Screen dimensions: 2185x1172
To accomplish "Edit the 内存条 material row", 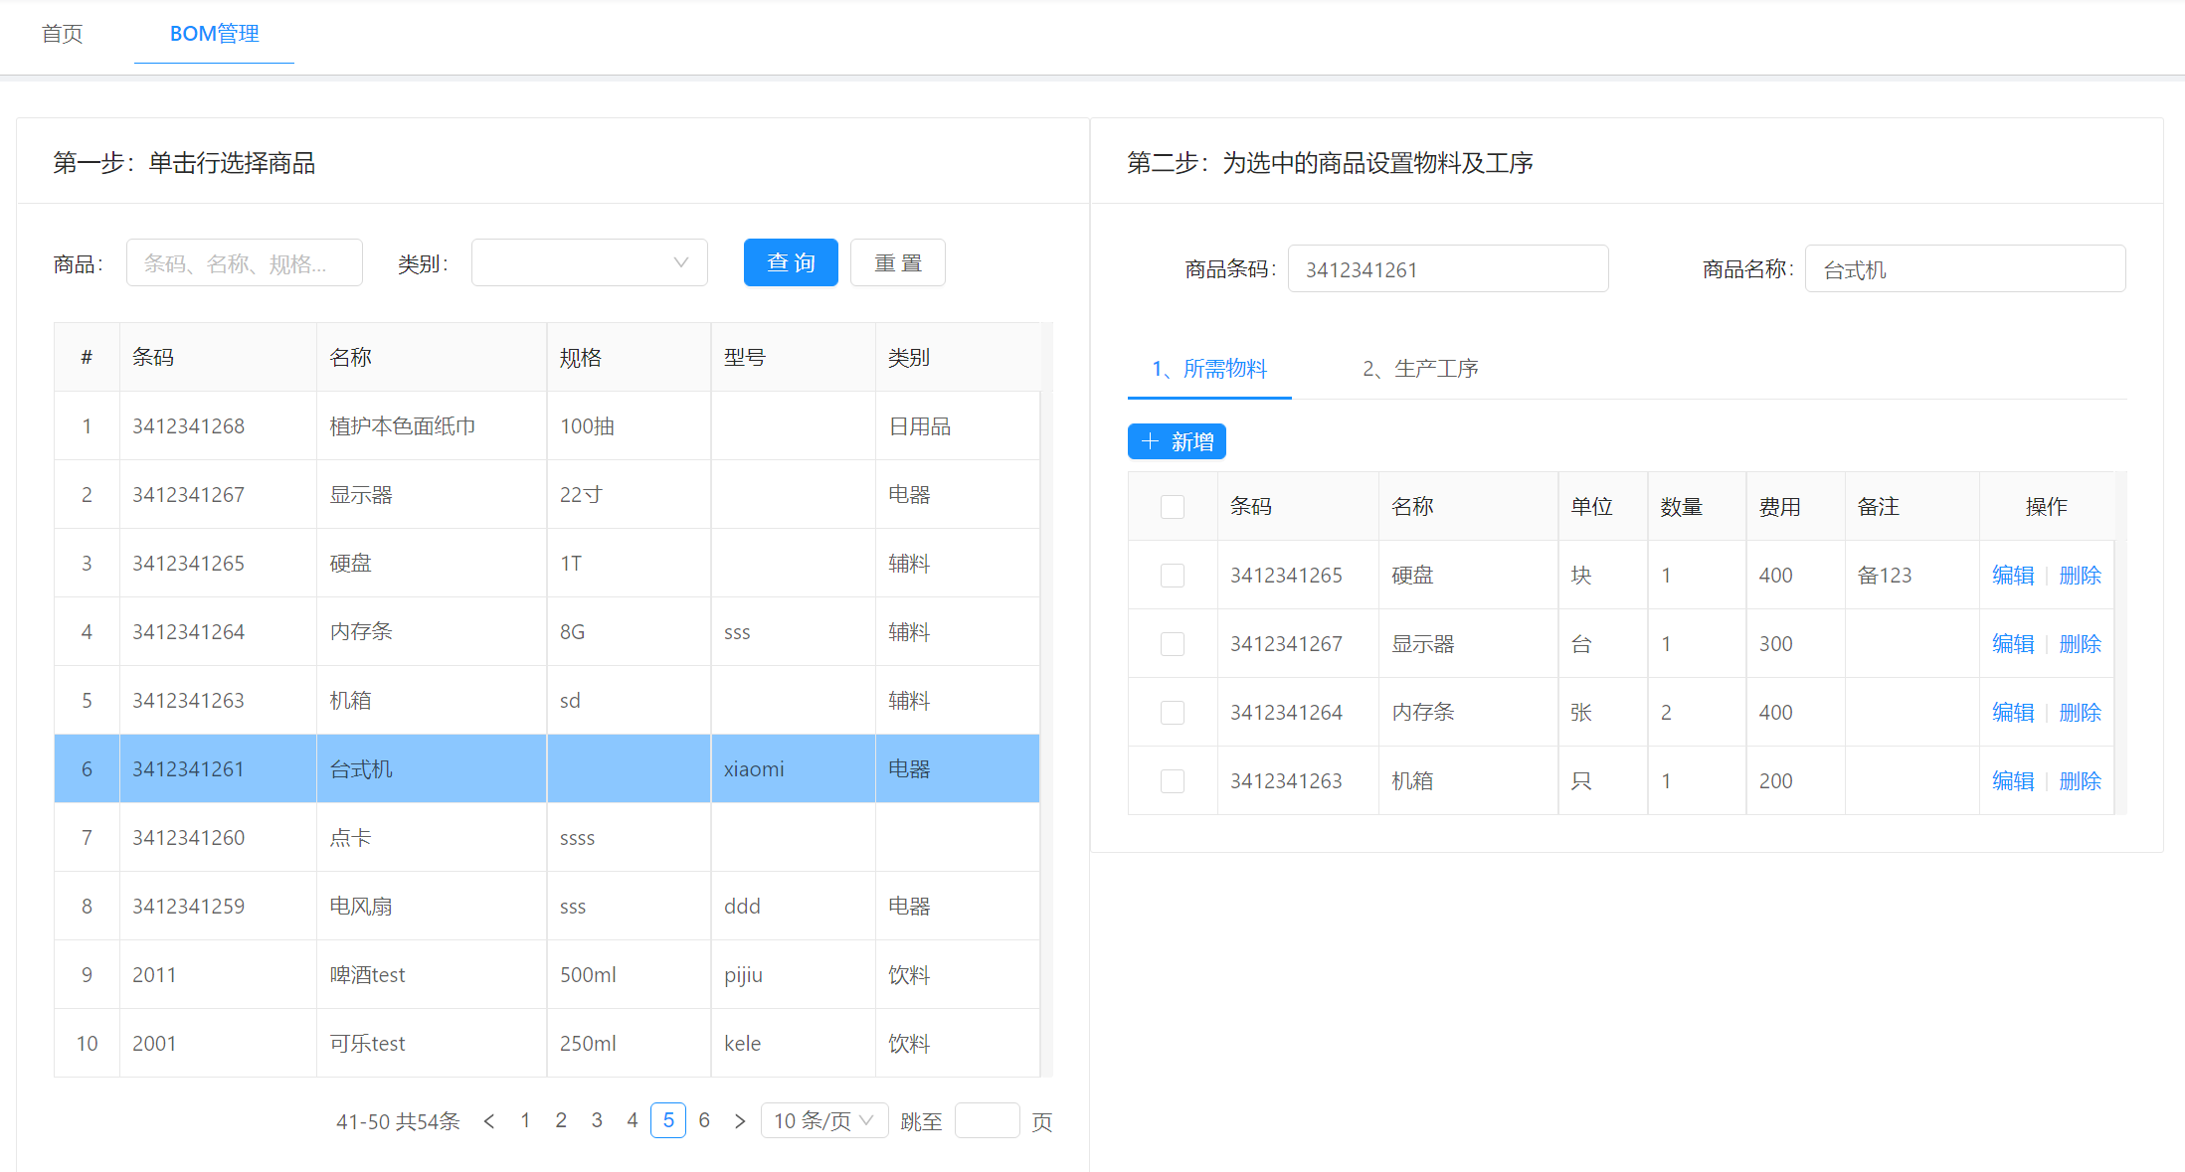I will (2013, 713).
